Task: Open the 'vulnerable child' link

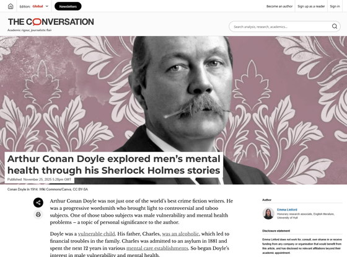Action: (96, 233)
